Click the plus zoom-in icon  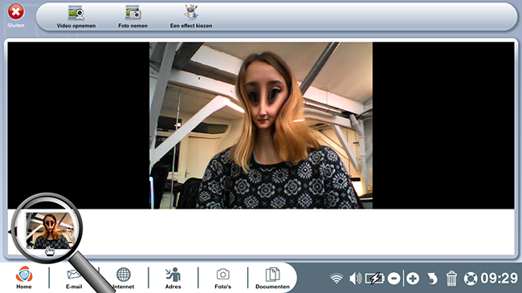pos(413,279)
